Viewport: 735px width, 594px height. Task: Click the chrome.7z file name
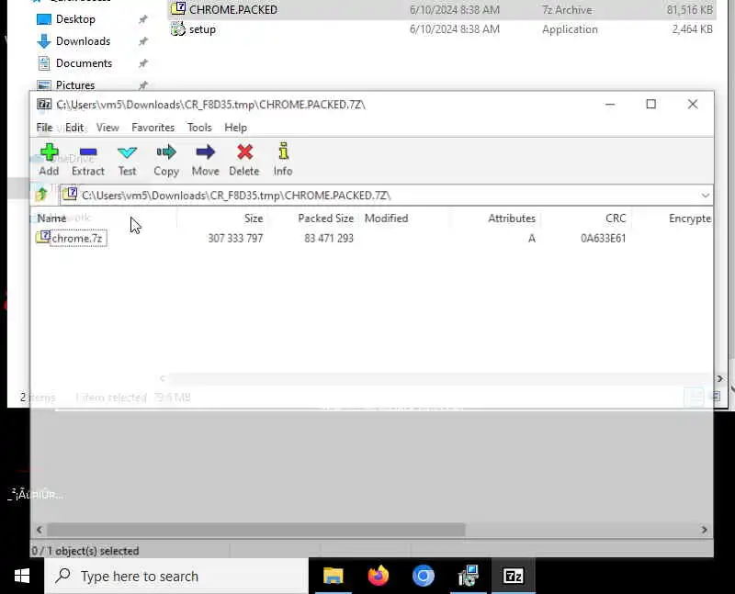coord(77,239)
